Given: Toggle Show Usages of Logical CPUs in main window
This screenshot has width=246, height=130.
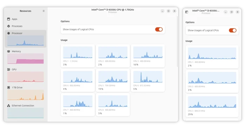Looking at the screenshot, I should [159, 29].
